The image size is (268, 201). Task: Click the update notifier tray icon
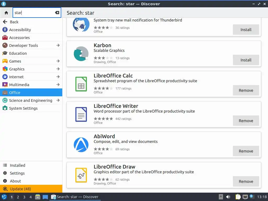pyautogui.click(x=252, y=197)
